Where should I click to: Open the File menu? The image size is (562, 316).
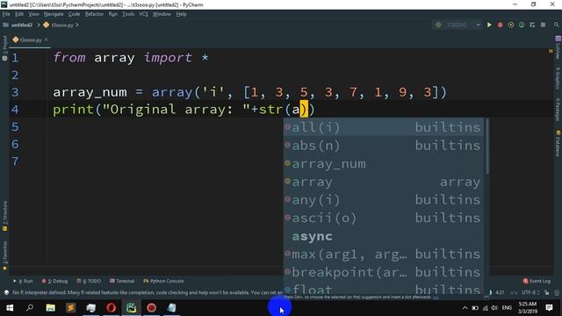tap(6, 14)
